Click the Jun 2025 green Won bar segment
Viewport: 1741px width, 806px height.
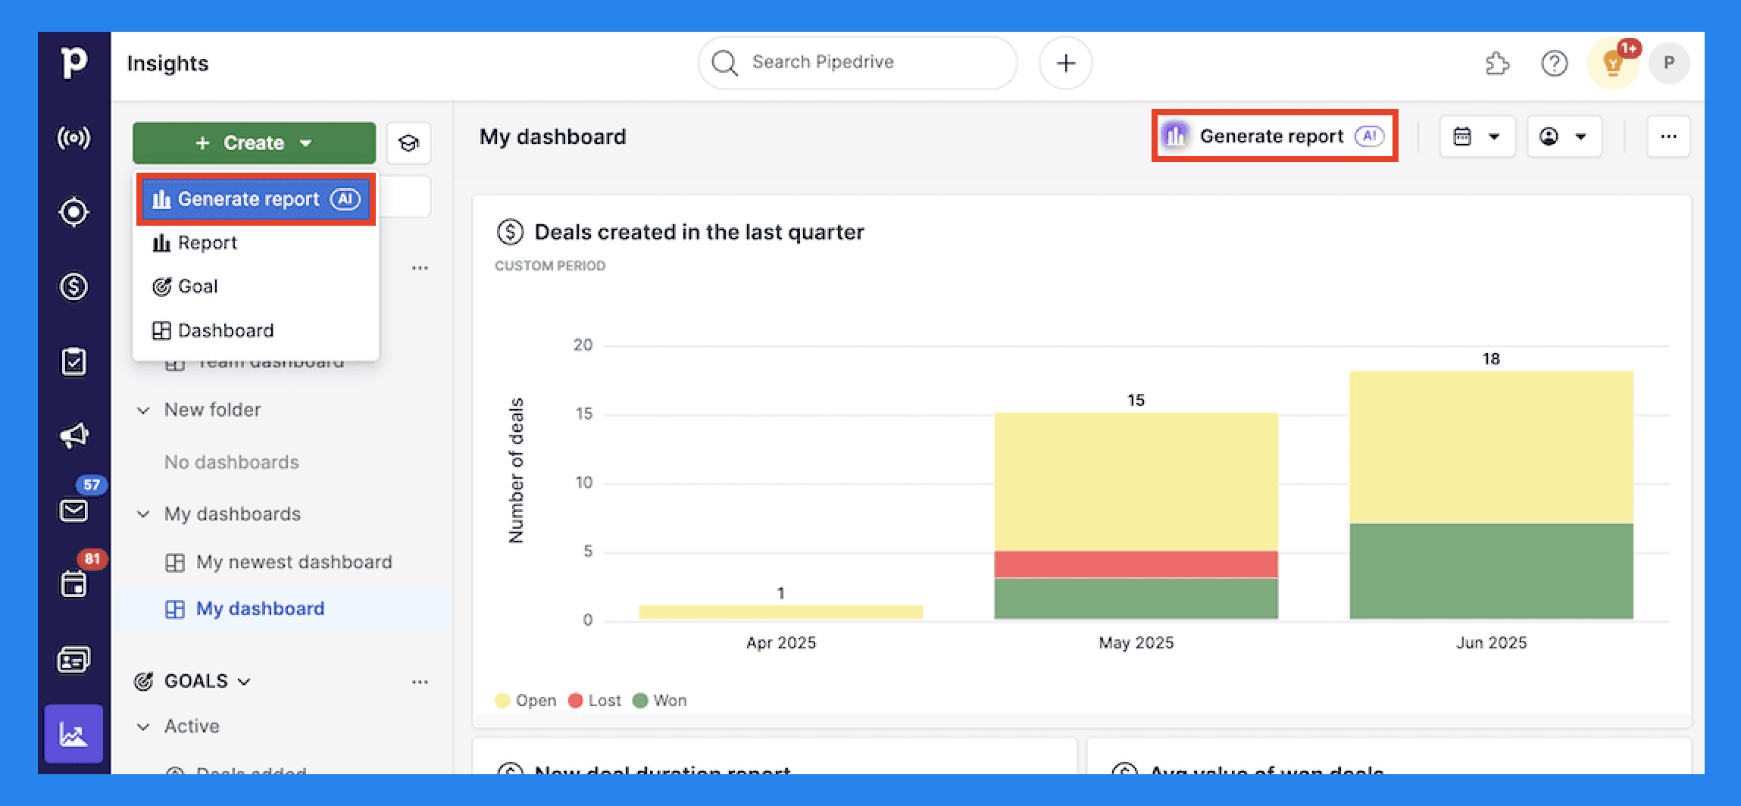(1491, 571)
